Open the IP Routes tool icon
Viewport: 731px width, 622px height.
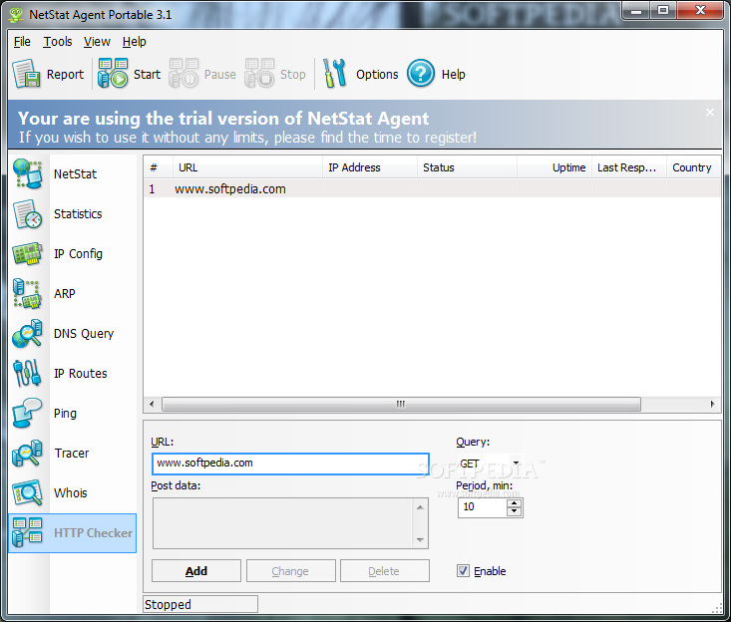[x=28, y=373]
